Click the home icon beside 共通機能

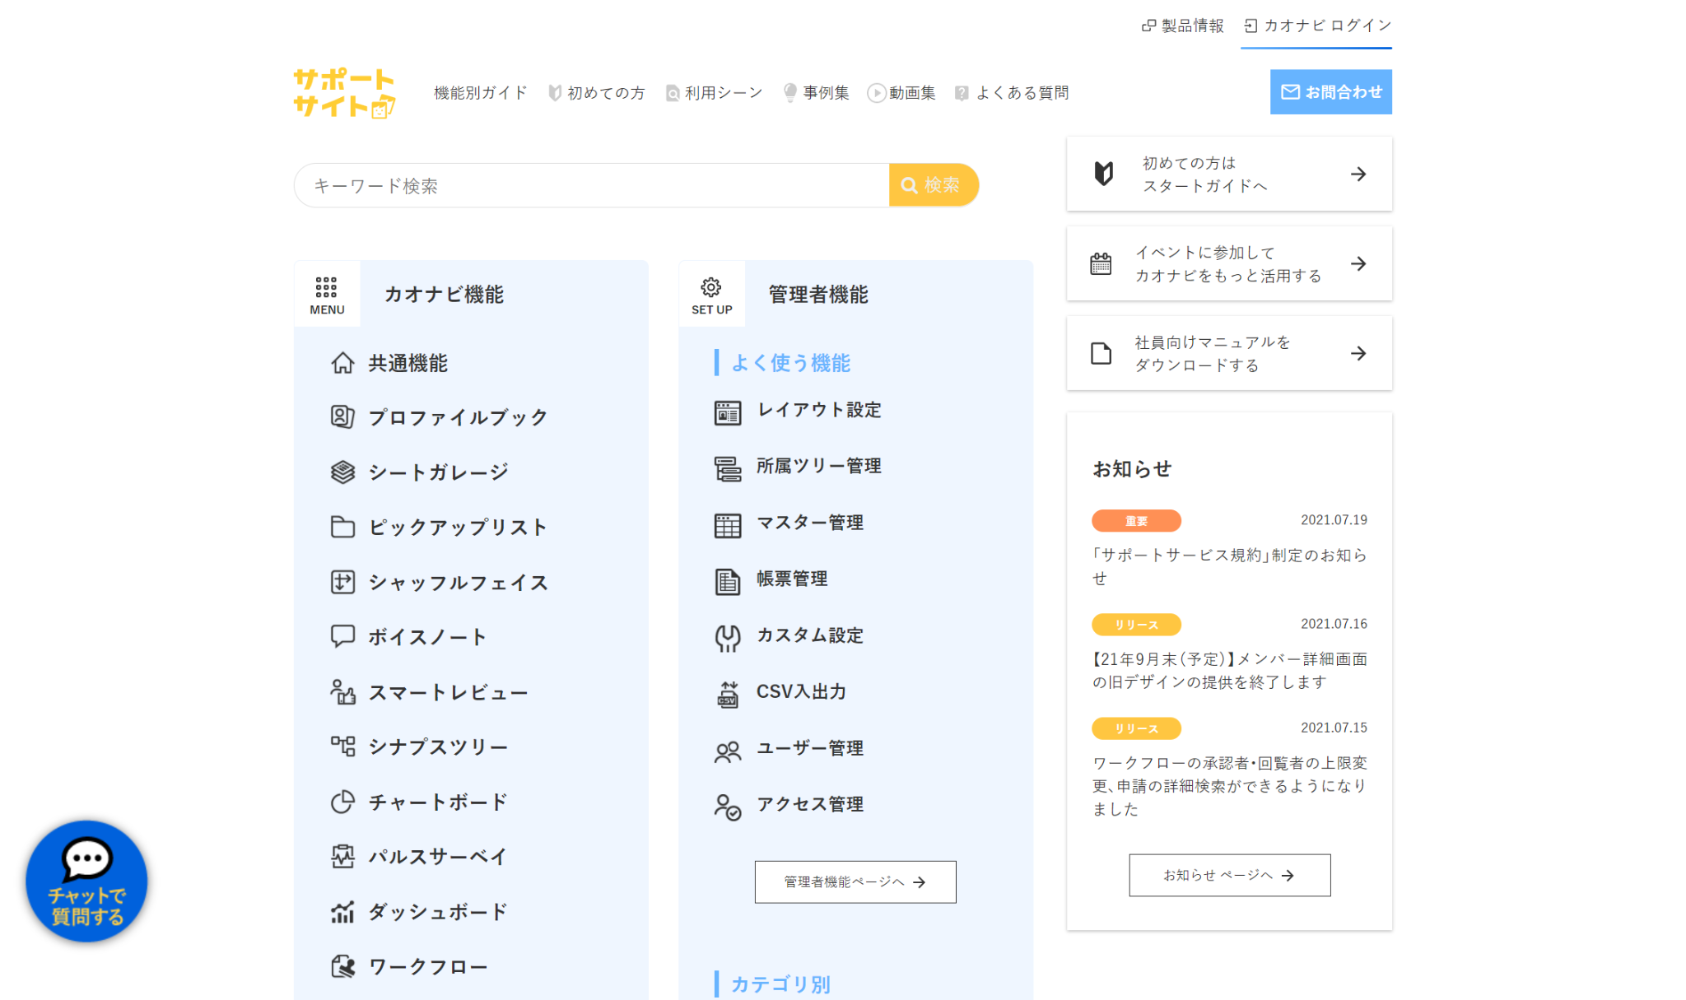click(342, 363)
